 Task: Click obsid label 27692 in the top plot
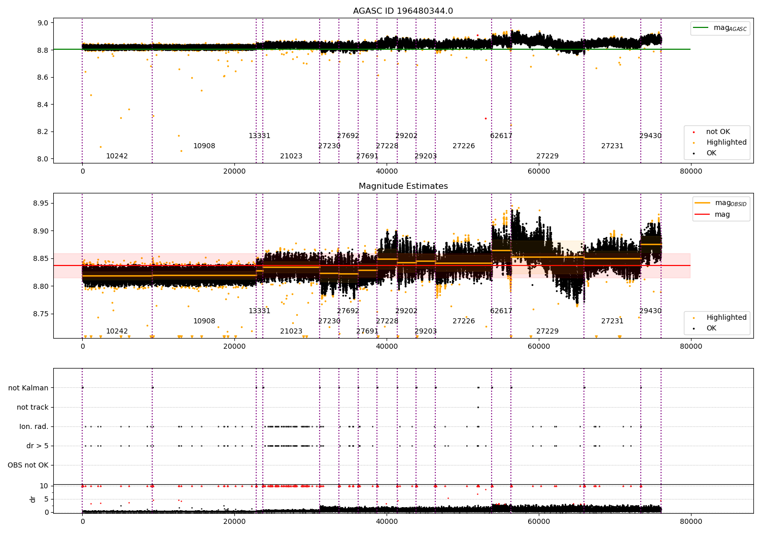348,136
